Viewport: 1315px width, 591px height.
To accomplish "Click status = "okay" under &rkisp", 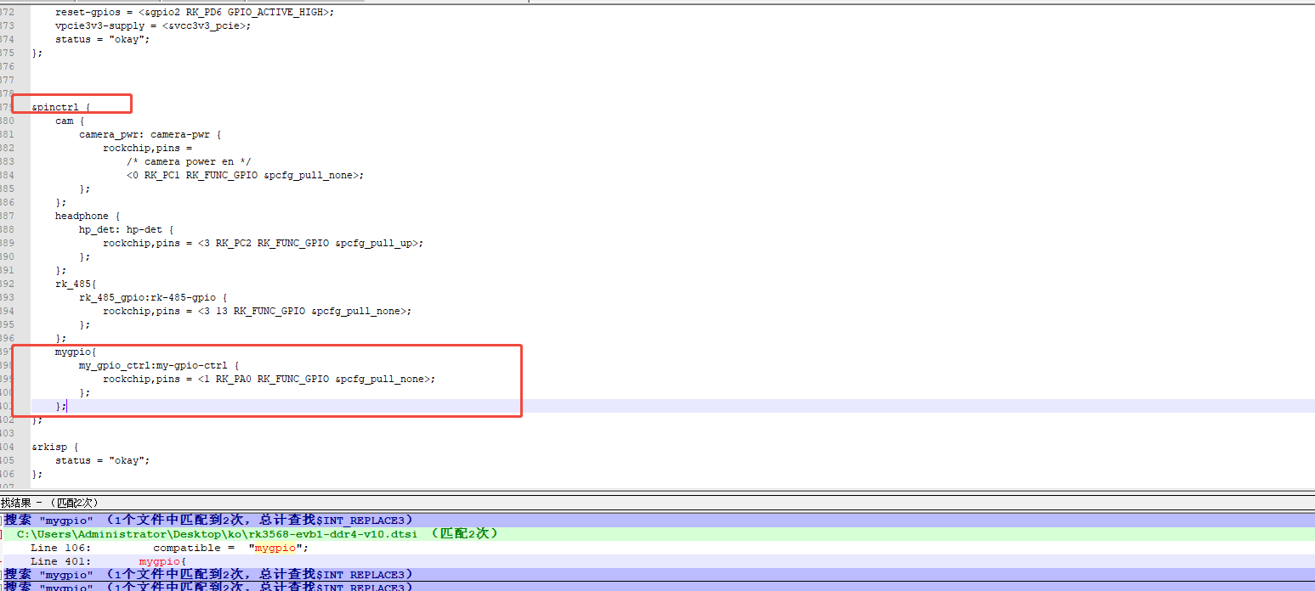I will 103,460.
